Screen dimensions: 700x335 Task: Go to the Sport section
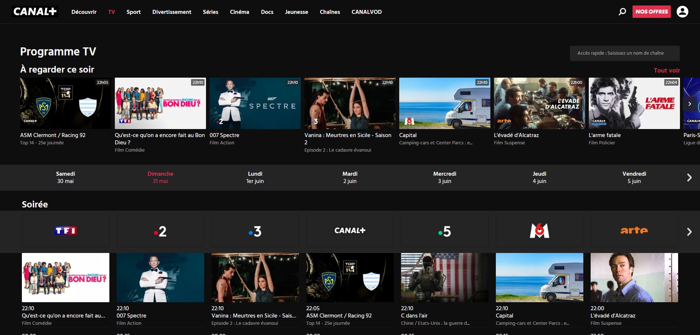pyautogui.click(x=133, y=12)
